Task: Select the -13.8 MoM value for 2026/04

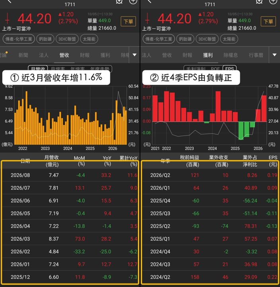Action: point(79,226)
